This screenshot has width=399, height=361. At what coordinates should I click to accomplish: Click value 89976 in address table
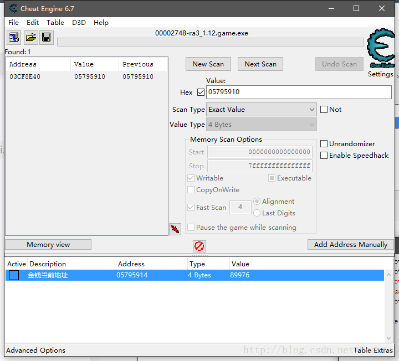point(240,275)
